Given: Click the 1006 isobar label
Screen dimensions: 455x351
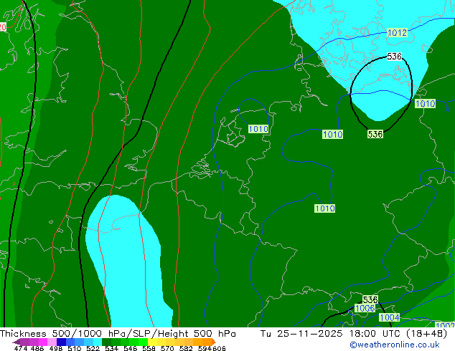Looking at the screenshot, I should point(365,309).
